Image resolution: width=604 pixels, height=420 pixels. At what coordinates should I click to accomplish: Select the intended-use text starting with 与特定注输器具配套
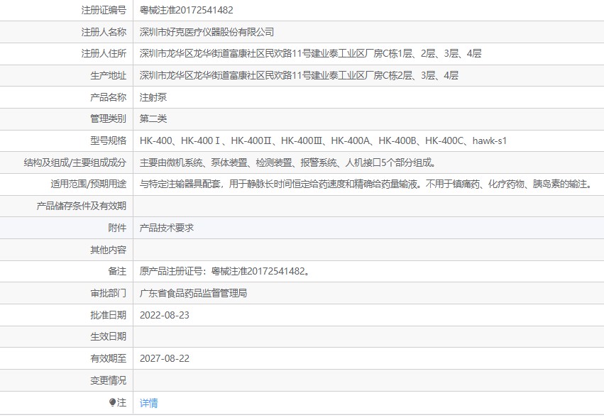366,184
